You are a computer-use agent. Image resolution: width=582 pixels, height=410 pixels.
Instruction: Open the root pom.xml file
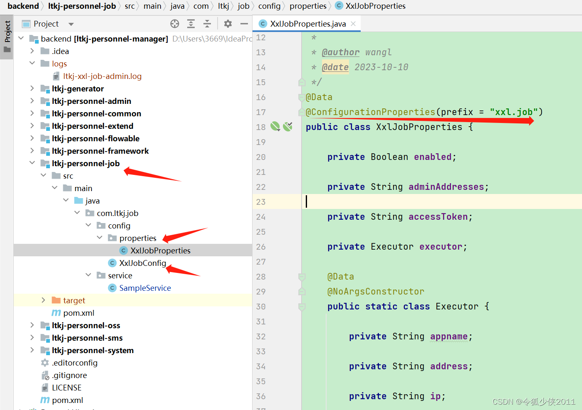tap(67, 400)
